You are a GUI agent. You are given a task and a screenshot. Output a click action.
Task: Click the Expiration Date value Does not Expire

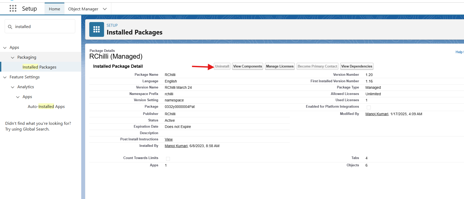pos(178,127)
